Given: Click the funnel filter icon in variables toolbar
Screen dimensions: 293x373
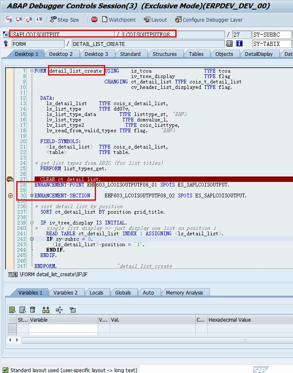Looking at the screenshot, I should point(73,310).
